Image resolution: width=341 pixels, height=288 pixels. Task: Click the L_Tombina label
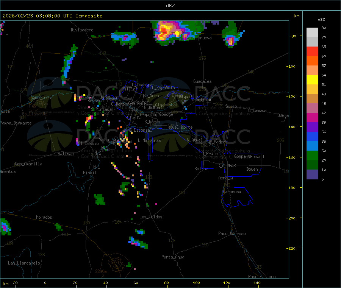point(142,85)
